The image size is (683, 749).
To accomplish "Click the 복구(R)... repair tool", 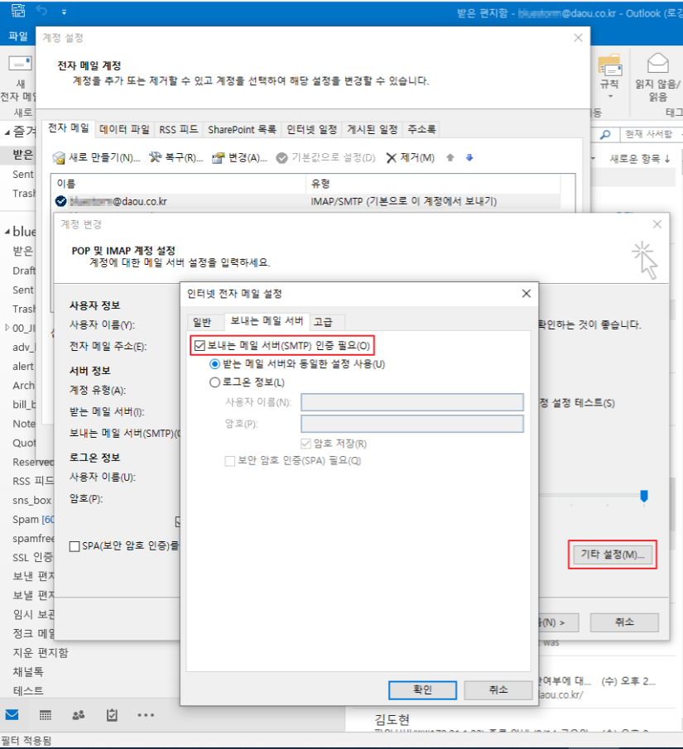I will 176,157.
